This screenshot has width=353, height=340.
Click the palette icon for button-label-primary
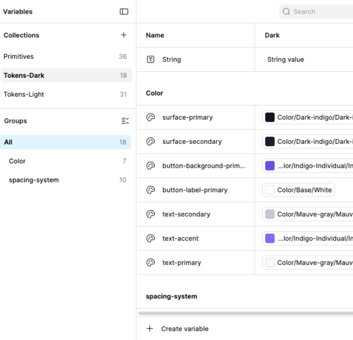tap(150, 190)
